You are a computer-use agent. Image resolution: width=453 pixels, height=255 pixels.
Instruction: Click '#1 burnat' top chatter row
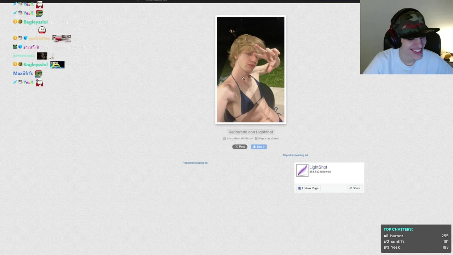point(416,236)
